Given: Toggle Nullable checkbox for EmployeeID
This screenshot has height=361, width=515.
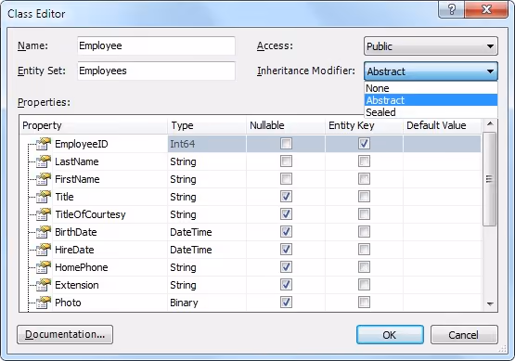Looking at the screenshot, I should coord(286,144).
